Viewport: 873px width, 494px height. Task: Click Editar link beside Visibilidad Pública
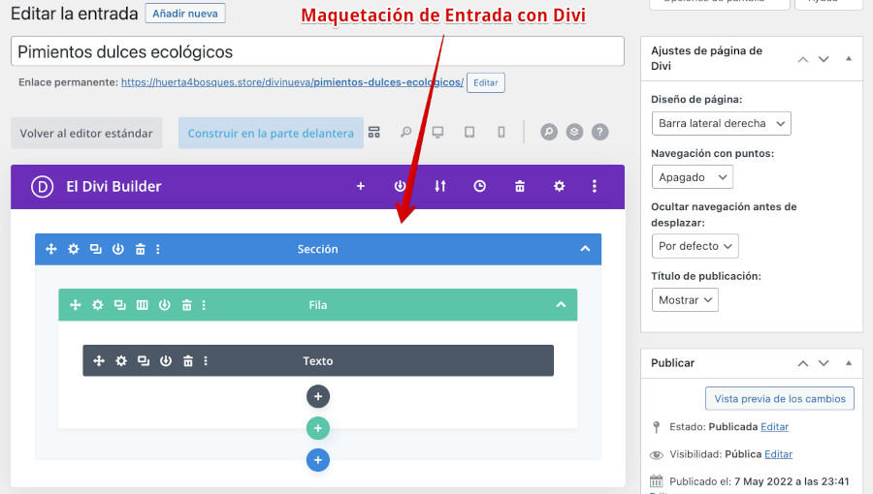[778, 454]
